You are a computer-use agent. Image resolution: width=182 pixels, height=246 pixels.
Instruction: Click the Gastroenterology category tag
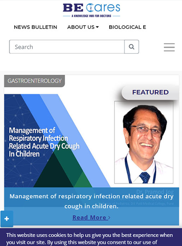tap(34, 81)
